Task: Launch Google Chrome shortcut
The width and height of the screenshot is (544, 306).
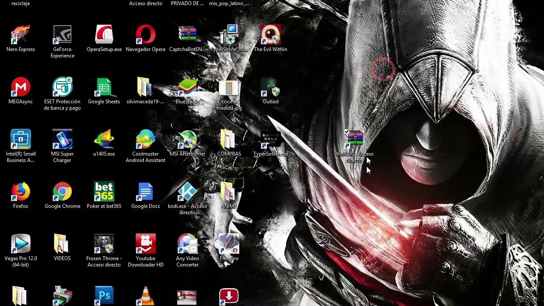Action: pos(62,192)
